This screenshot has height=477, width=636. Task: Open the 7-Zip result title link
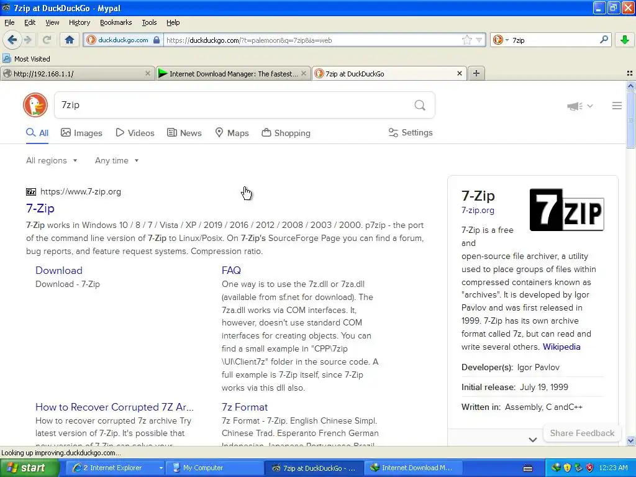point(40,208)
